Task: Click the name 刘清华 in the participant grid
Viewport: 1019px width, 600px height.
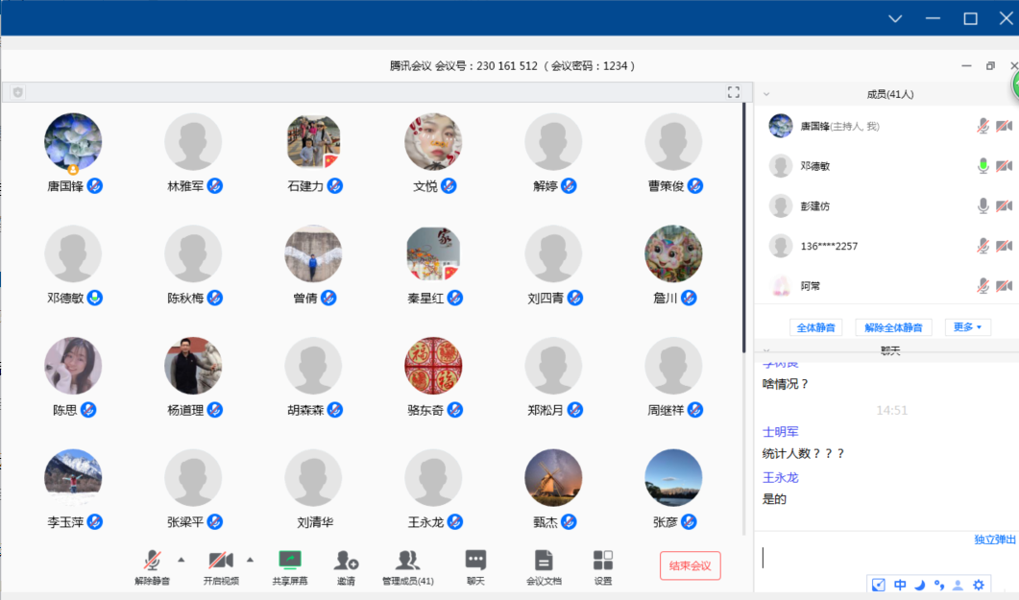Action: click(x=315, y=522)
